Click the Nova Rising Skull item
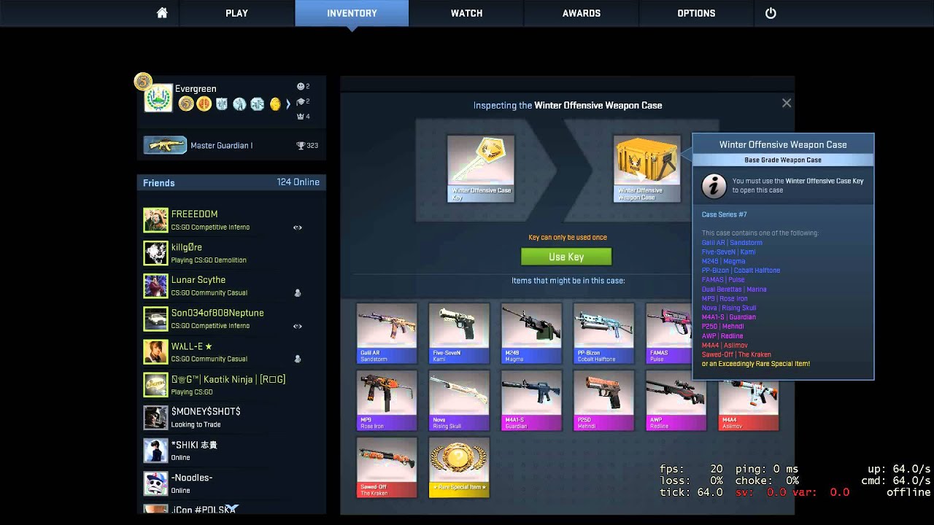This screenshot has width=934, height=525. tap(459, 400)
